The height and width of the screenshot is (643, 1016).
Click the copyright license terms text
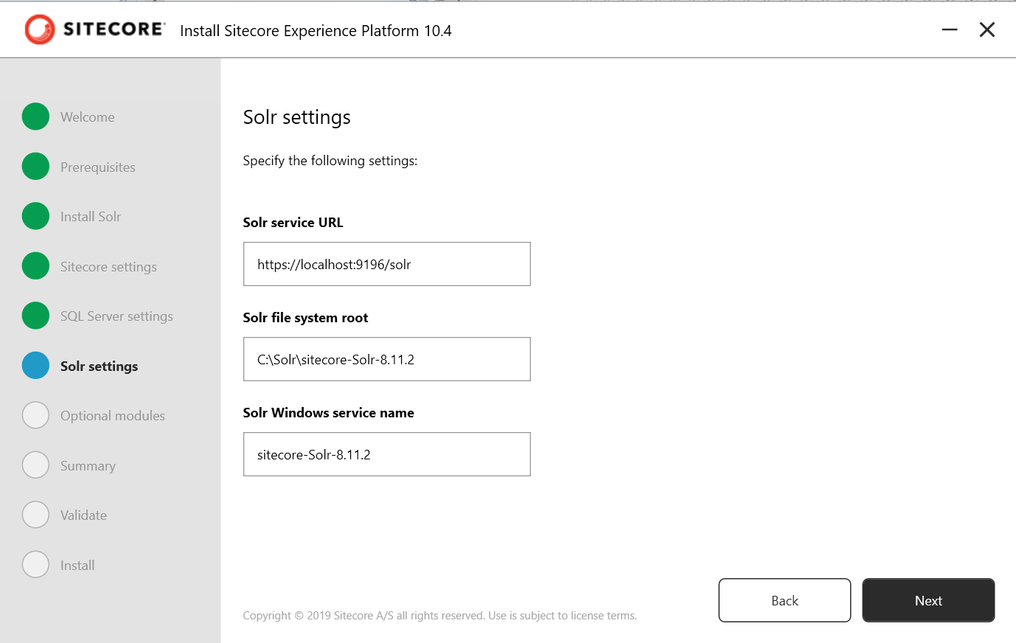pos(440,616)
